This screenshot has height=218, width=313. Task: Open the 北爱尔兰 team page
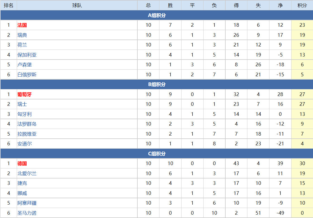click(x=27, y=173)
